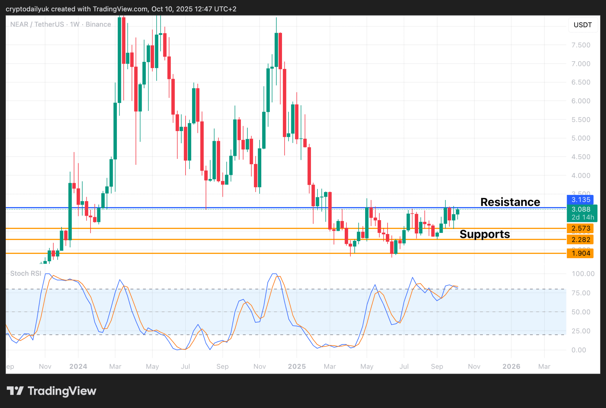606x408 pixels.
Task: Click the TradingView logo icon
Action: [15, 391]
